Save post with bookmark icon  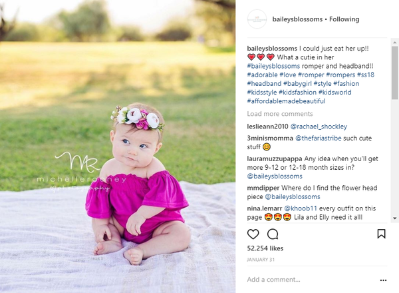(x=381, y=234)
